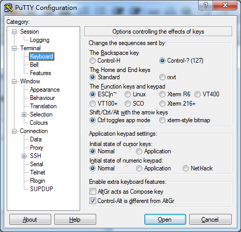Collapse the Window tree node
This screenshot has height=232, width=241.
(14, 81)
